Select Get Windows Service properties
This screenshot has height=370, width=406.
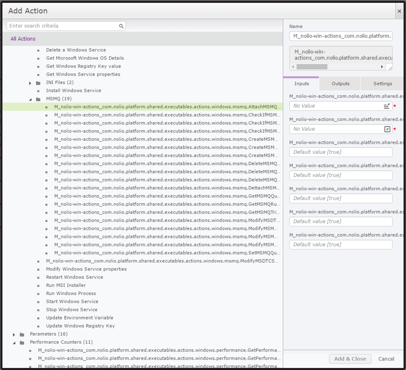coord(83,74)
